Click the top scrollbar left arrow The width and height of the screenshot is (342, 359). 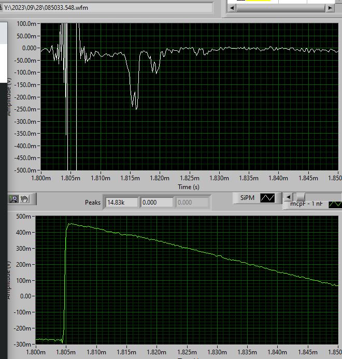point(232,8)
